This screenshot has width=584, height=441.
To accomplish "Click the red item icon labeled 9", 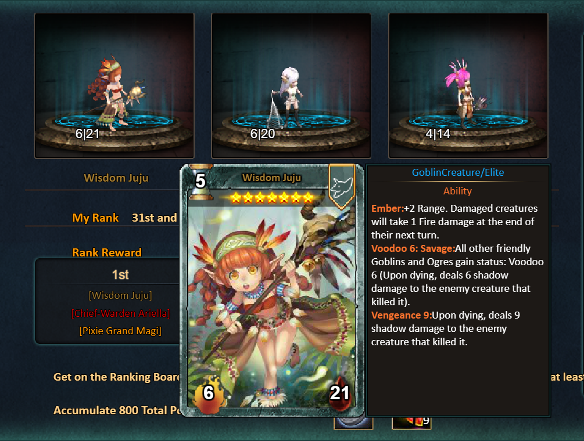I will 411,422.
